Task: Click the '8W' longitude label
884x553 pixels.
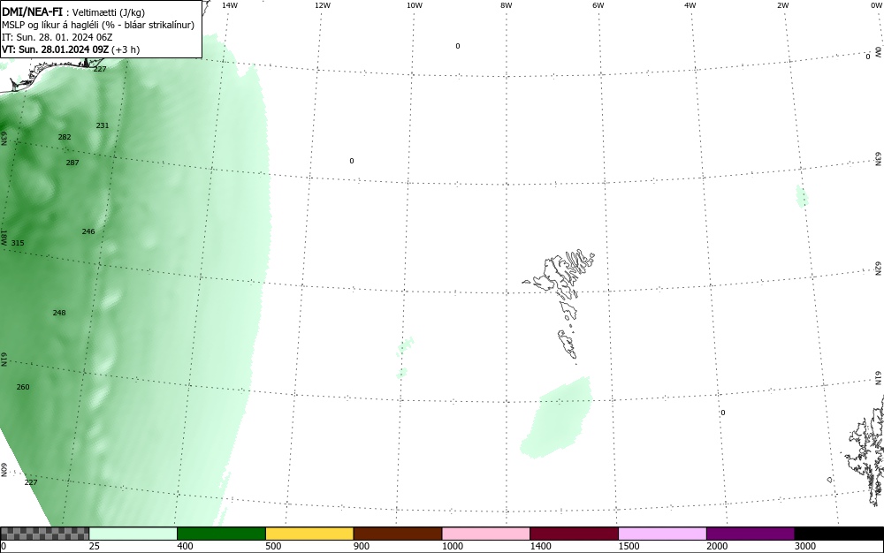Action: 507,5
